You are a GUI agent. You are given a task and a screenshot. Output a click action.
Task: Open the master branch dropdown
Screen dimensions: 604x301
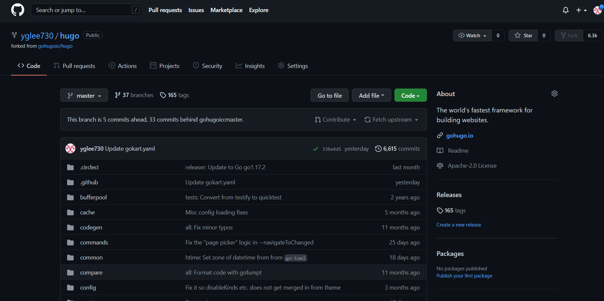(x=84, y=95)
